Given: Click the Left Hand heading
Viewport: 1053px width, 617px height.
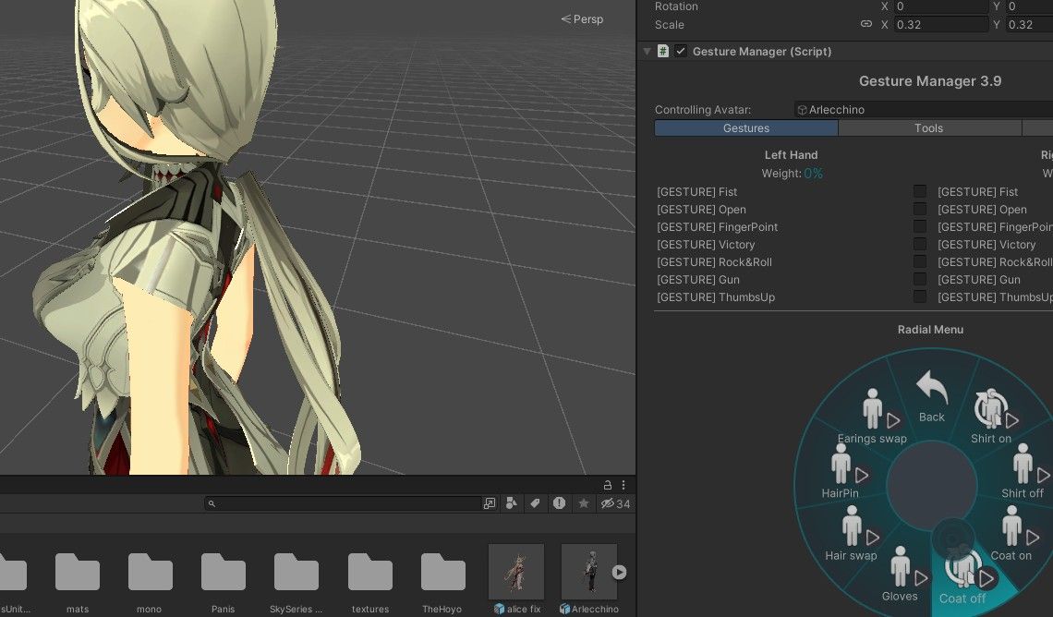Looking at the screenshot, I should tap(791, 154).
